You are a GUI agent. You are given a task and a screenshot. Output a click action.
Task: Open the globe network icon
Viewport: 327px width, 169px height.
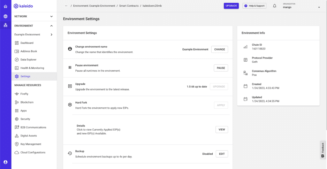point(5,16)
